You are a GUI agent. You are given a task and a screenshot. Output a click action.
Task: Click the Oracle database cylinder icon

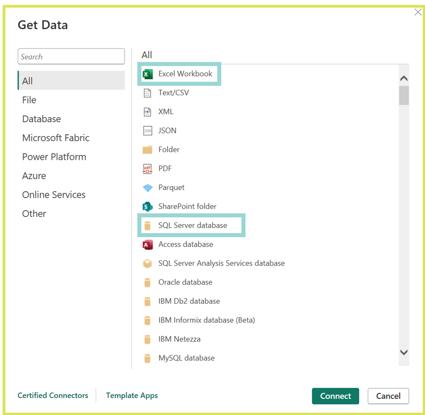click(x=148, y=283)
